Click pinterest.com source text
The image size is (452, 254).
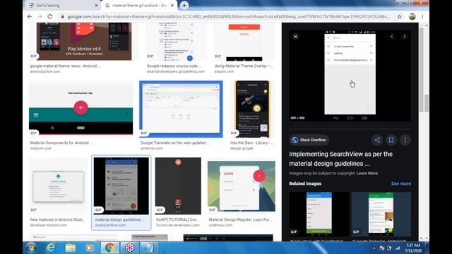(152, 148)
